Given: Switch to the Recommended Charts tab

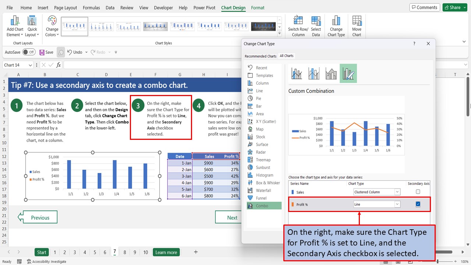Looking at the screenshot, I should click(x=261, y=56).
